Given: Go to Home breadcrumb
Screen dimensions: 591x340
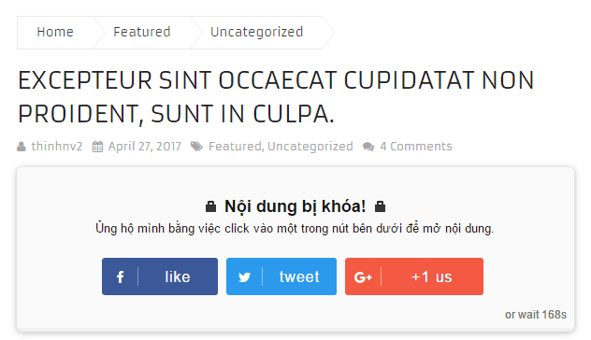Looking at the screenshot, I should point(55,32).
